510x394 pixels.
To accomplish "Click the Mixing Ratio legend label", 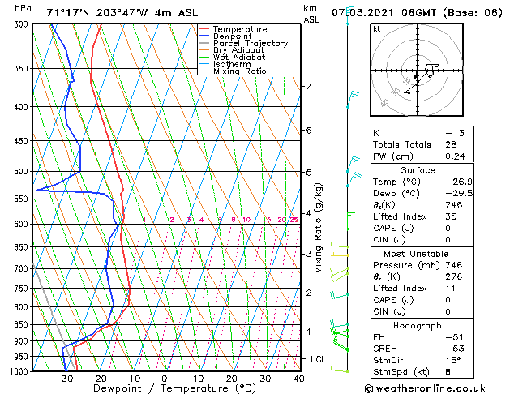I will click(240, 71).
